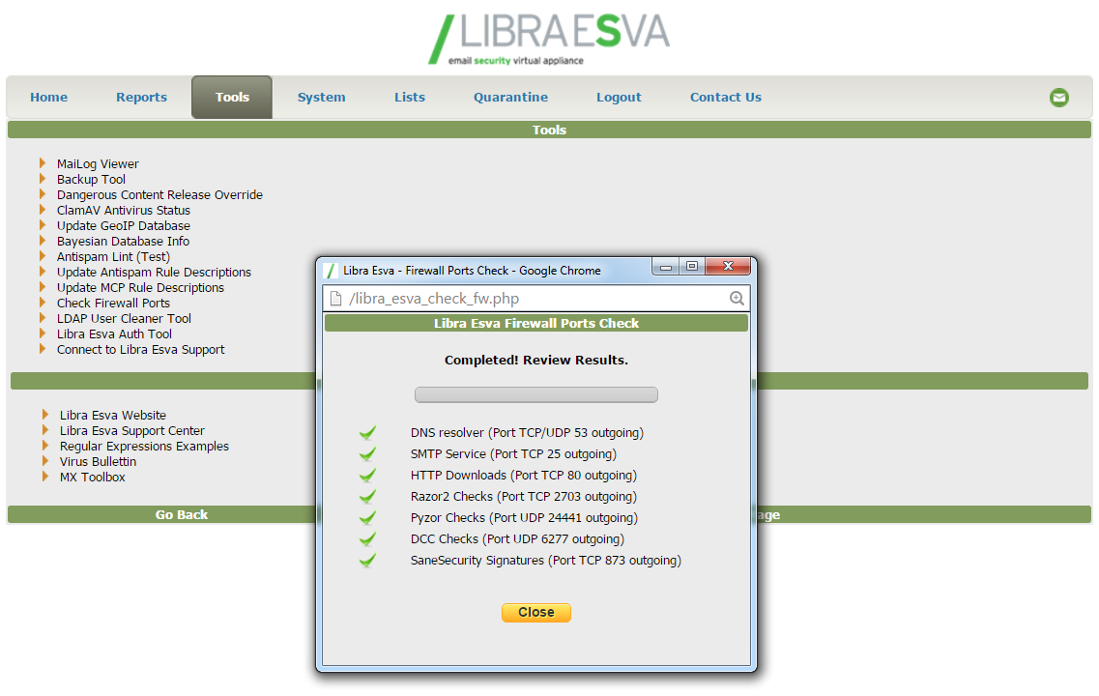Image resolution: width=1099 pixels, height=696 pixels.
Task: Click the completed progress bar
Action: tap(536, 394)
